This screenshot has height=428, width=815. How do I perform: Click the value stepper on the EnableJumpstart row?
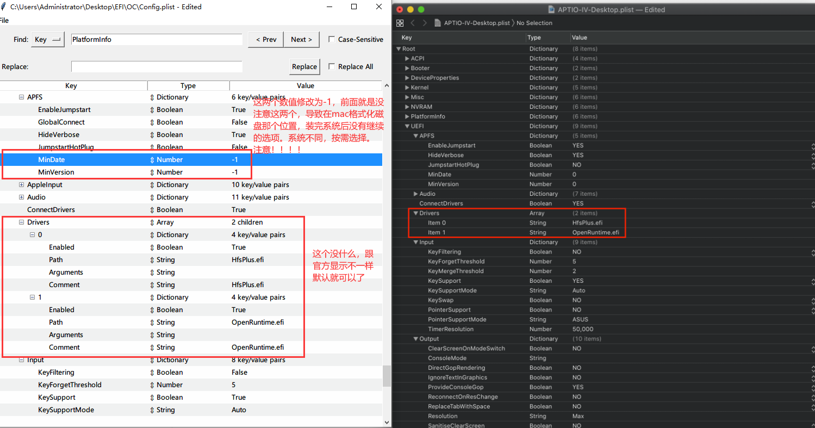coord(812,146)
